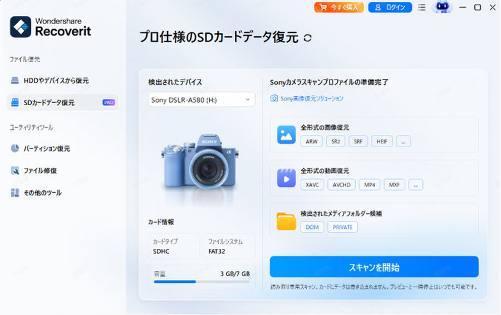Click the yellow media folder icon
The width and height of the screenshot is (501, 315).
click(286, 221)
